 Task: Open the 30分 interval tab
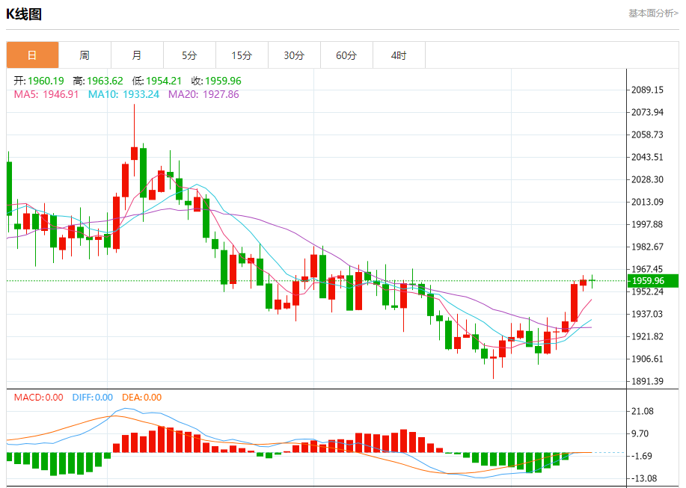point(294,55)
